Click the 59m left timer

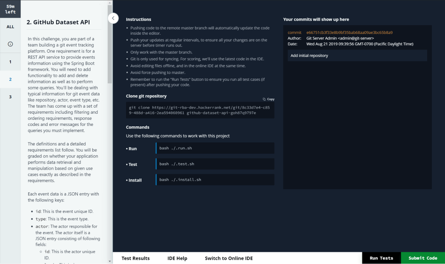pos(10,9)
